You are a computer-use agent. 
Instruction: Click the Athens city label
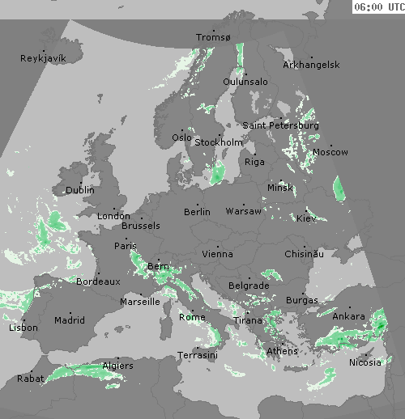coord(282,351)
